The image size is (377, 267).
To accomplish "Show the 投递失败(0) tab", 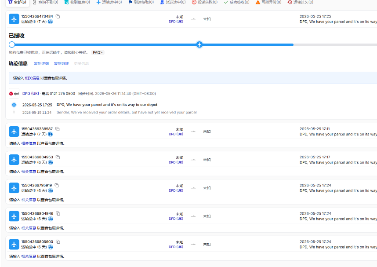I will click(x=205, y=2).
